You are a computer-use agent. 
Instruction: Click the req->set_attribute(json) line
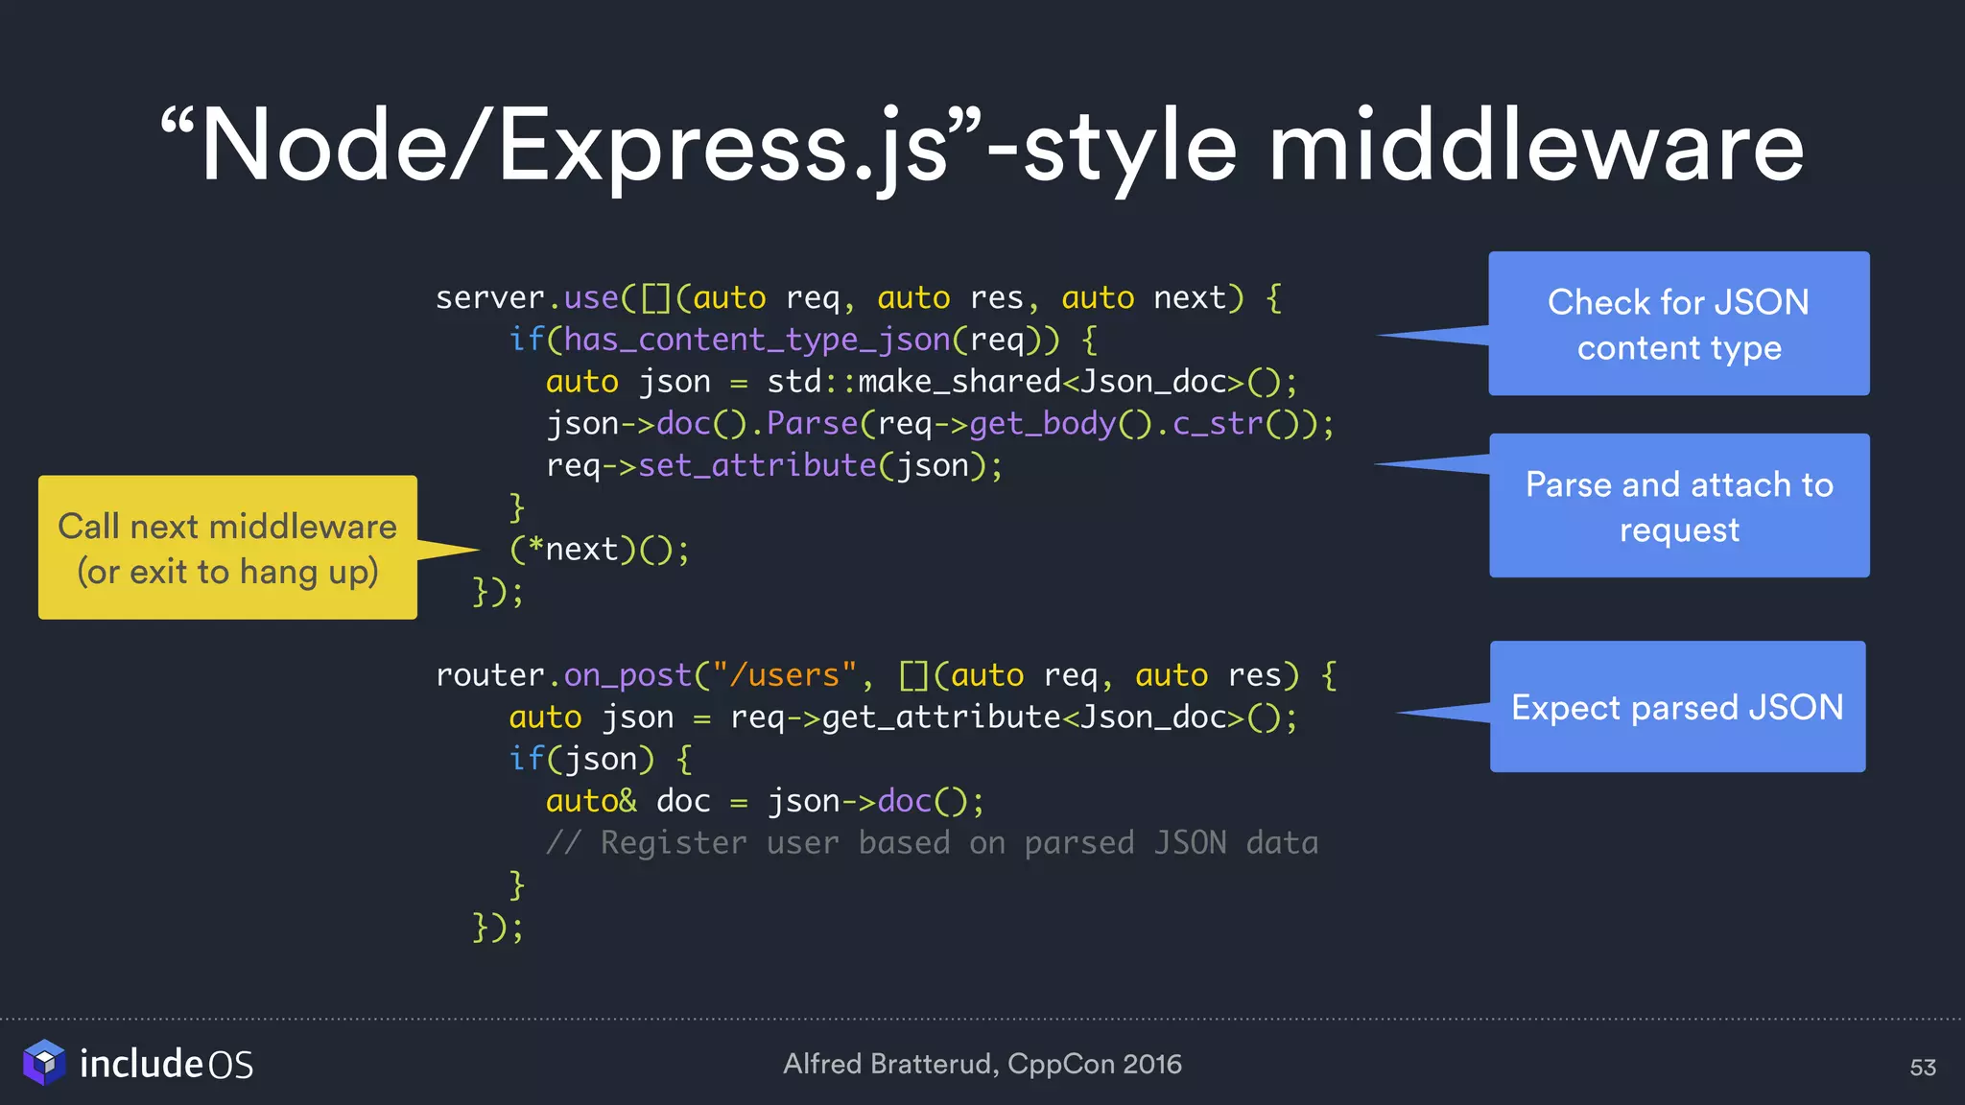tap(773, 466)
